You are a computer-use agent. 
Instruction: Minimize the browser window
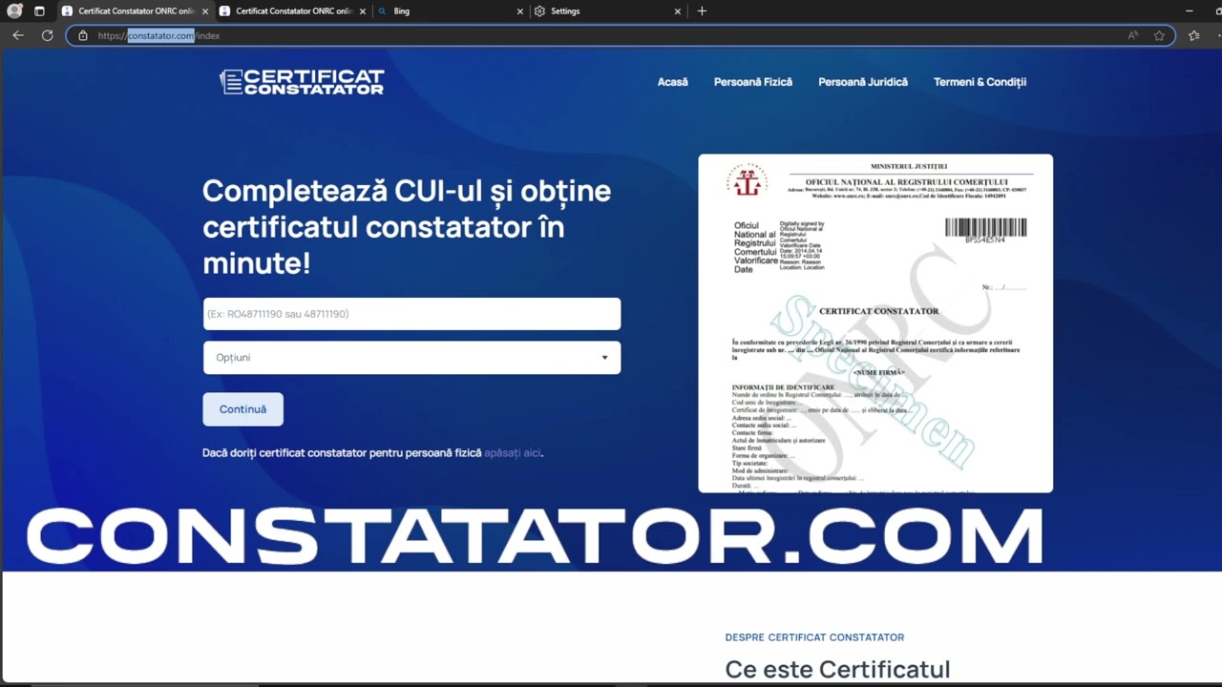coord(1189,11)
